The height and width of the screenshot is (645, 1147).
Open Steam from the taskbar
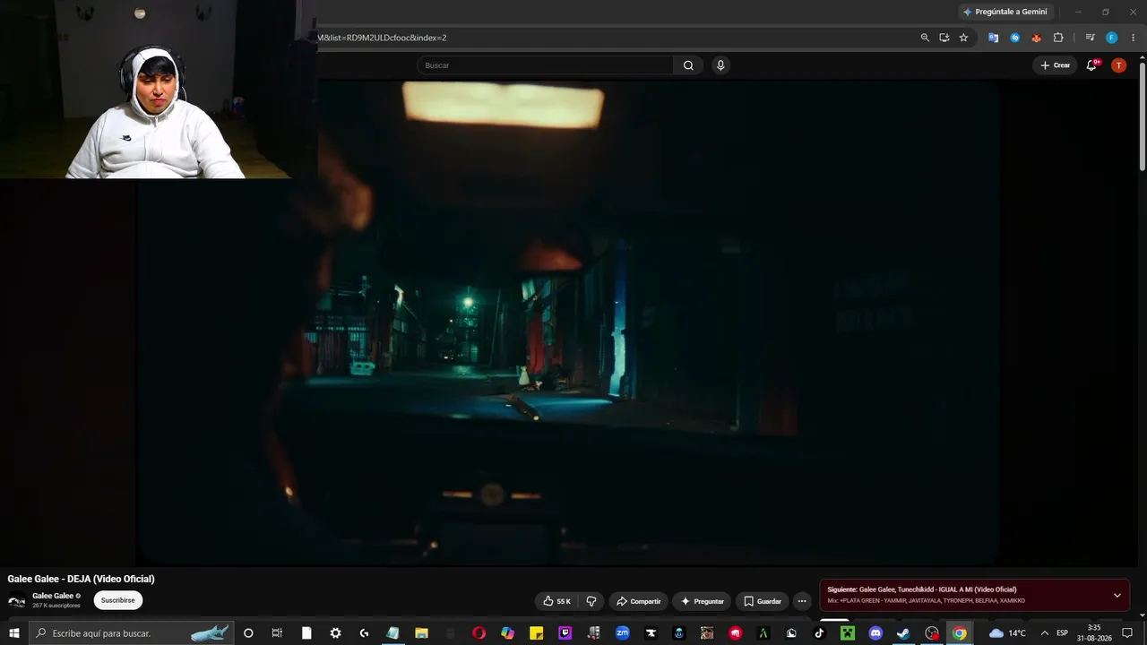point(903,633)
